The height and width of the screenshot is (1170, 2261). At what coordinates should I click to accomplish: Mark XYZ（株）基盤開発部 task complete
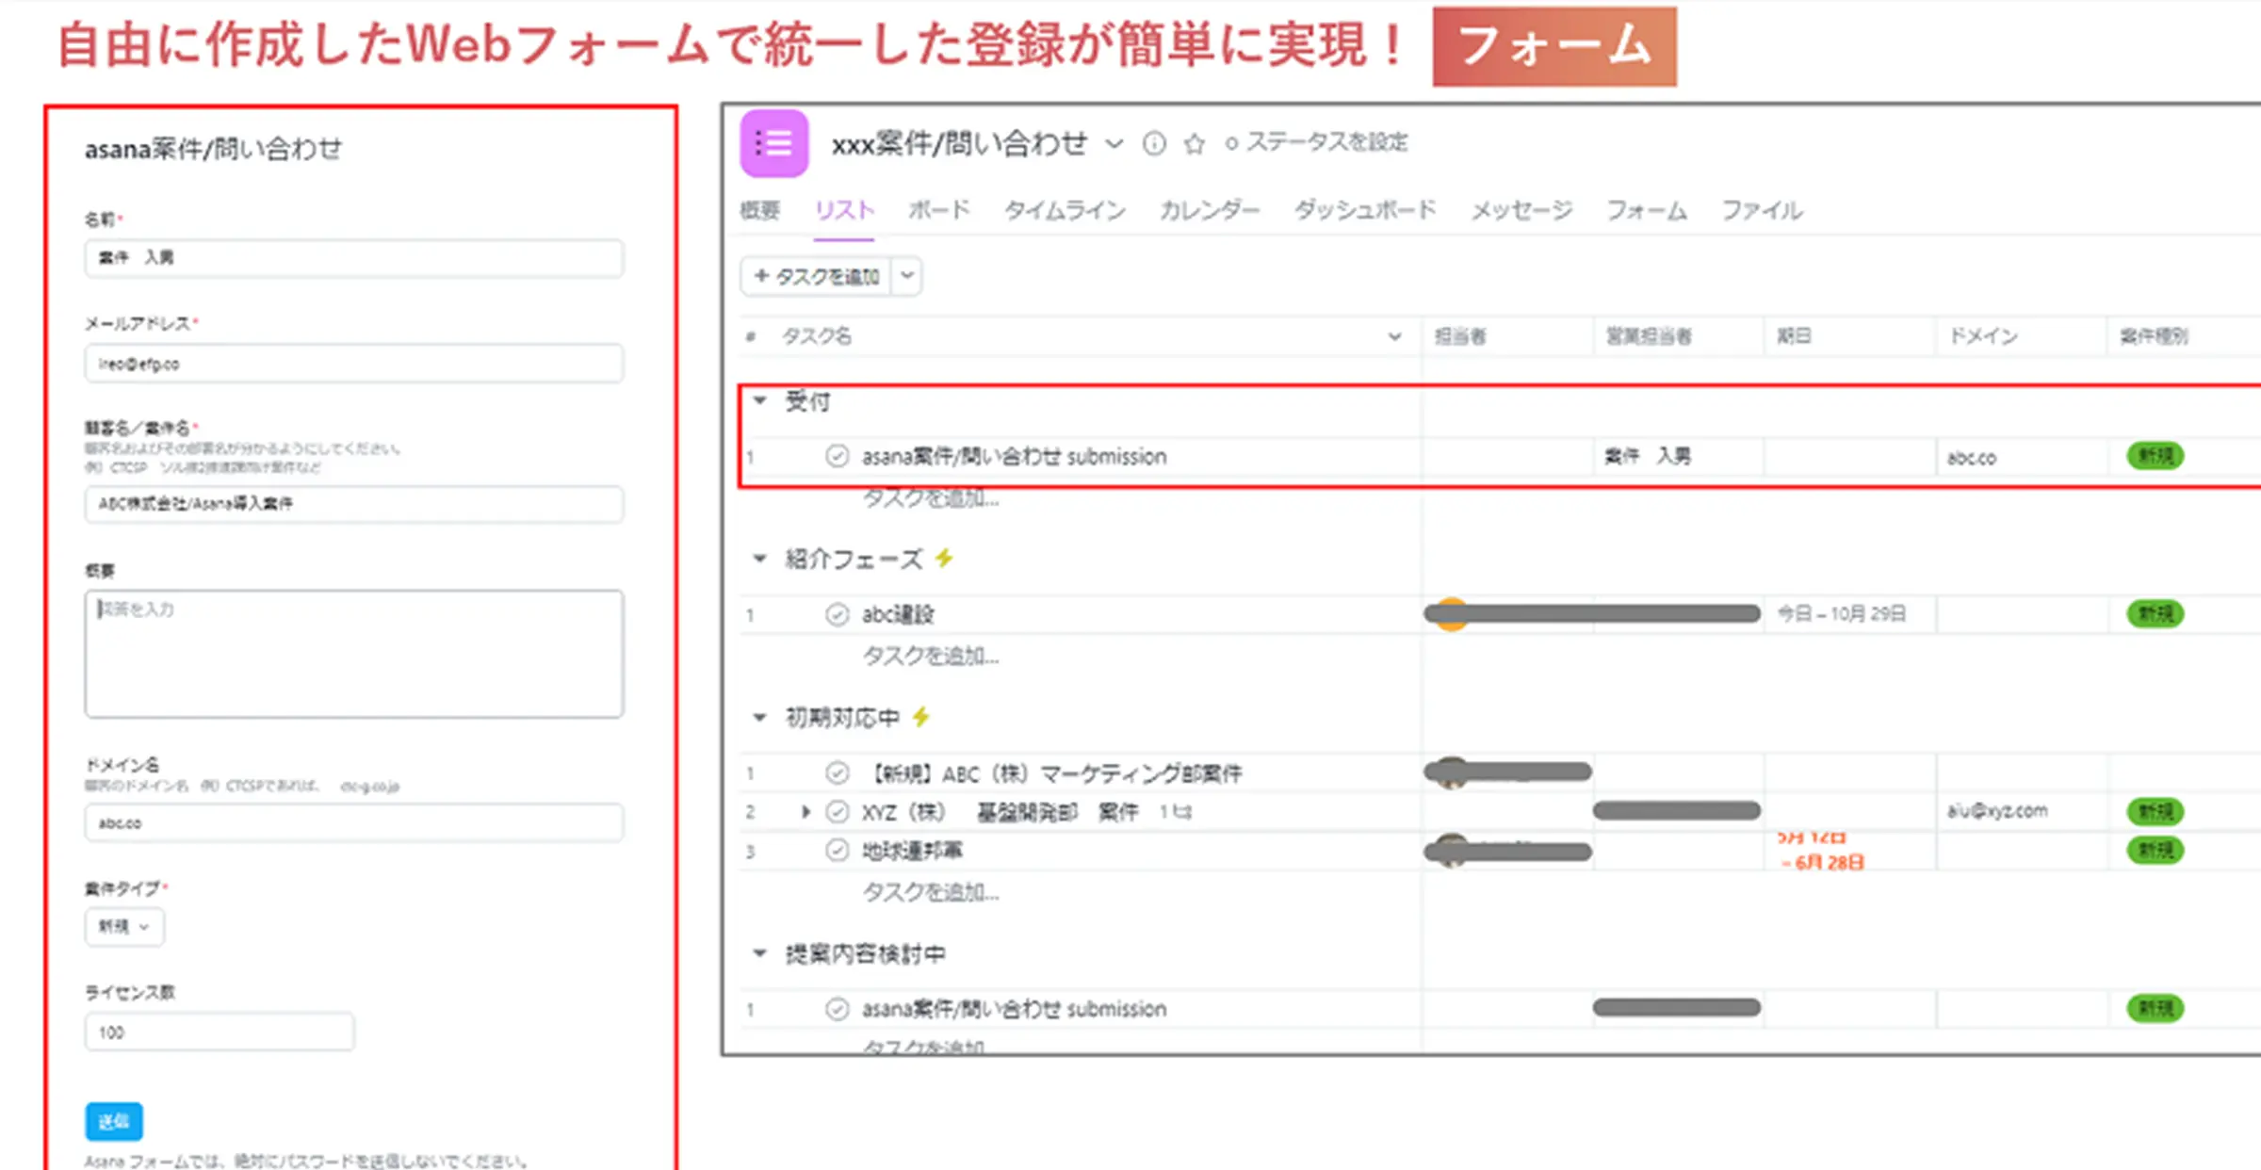click(x=837, y=811)
